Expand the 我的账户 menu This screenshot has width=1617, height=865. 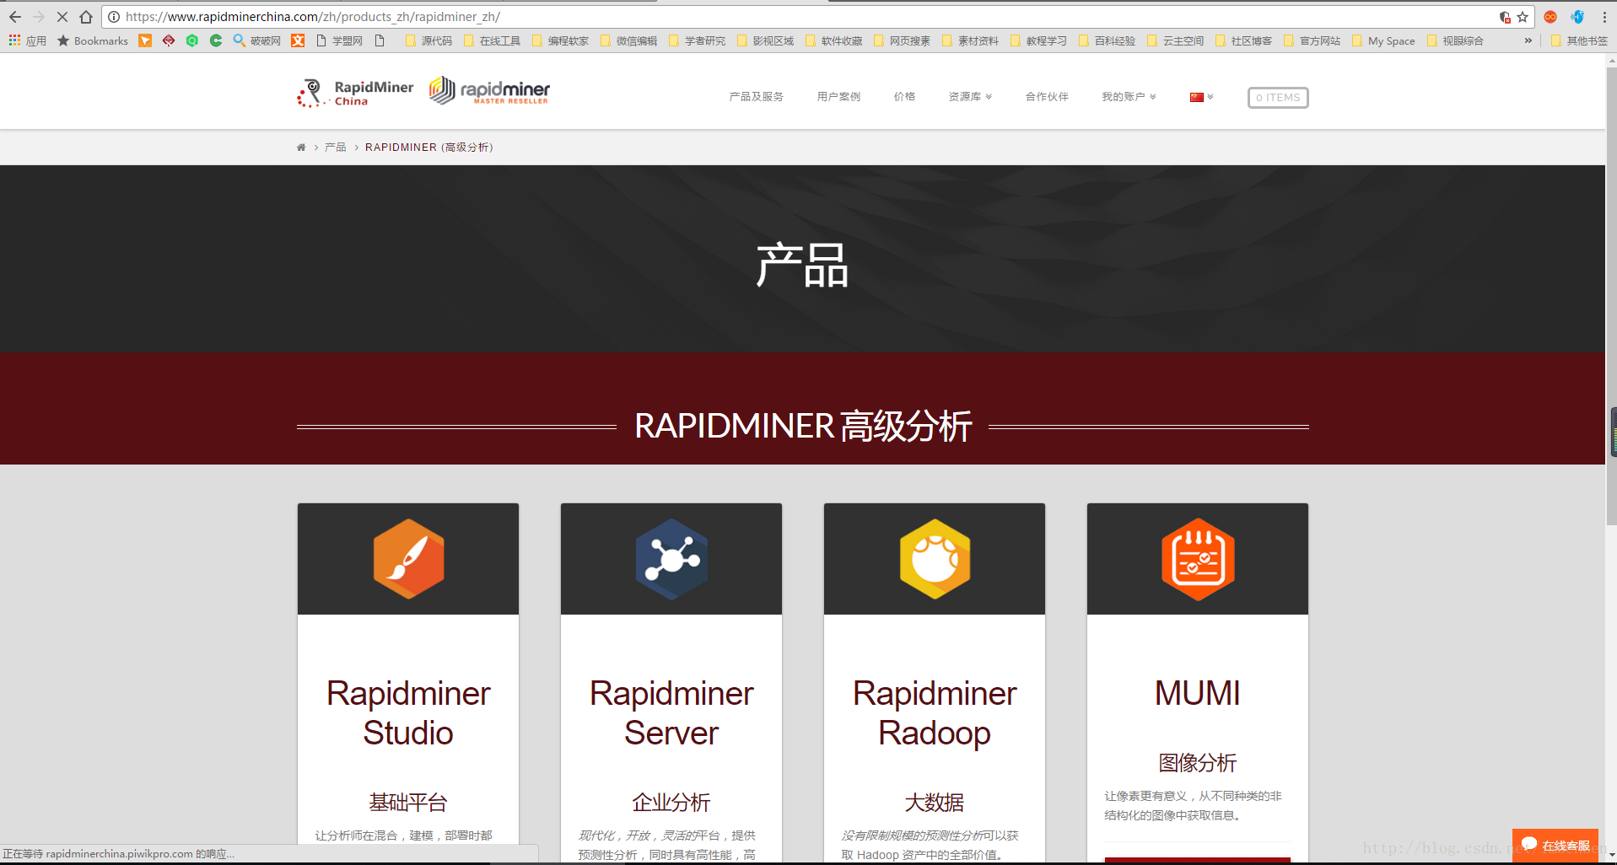point(1129,97)
